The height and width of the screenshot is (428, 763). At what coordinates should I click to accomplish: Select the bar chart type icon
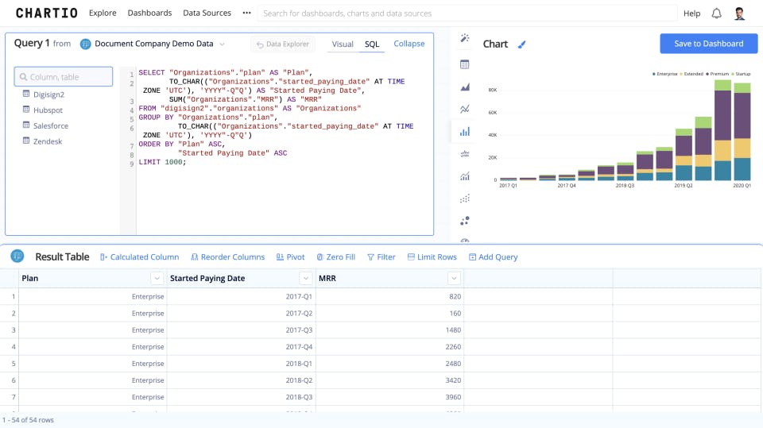(465, 132)
